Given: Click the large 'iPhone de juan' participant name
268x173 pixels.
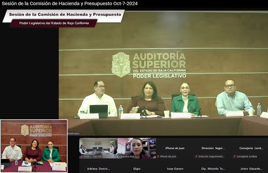Looking at the screenshot, I should pyautogui.click(x=175, y=148).
